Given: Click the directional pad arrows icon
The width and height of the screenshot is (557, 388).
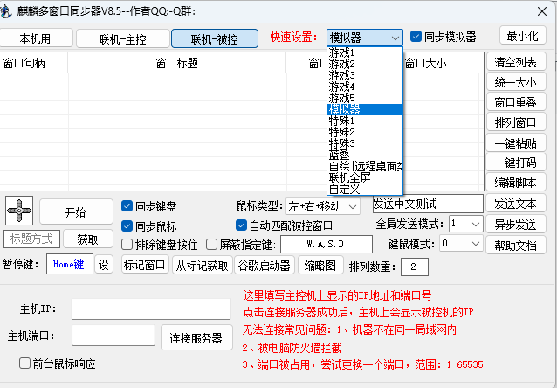Looking at the screenshot, I should tap(18, 211).
